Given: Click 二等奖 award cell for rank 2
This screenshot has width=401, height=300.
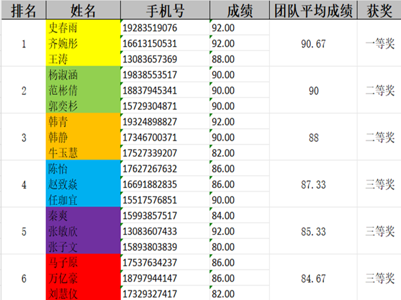Looking at the screenshot, I should click(379, 90).
